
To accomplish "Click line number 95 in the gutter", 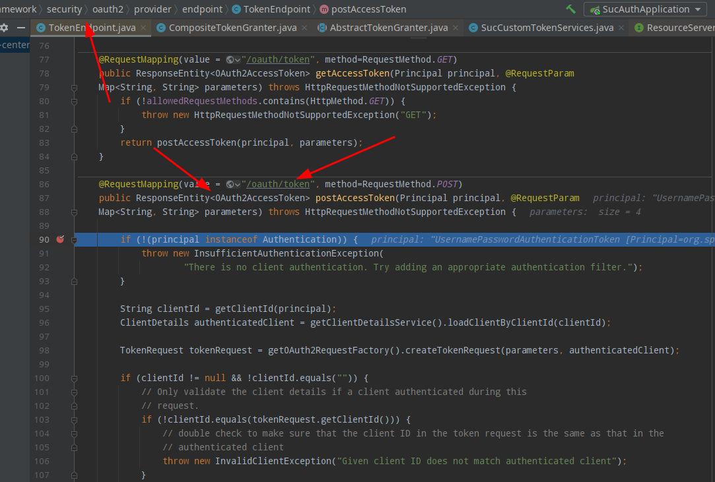I will click(x=44, y=309).
